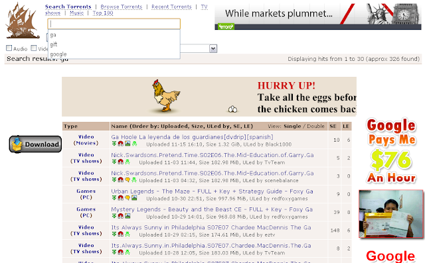Click 'While markets plummet' banner ad
The width and height of the screenshot is (425, 263).
pyautogui.click(x=318, y=16)
